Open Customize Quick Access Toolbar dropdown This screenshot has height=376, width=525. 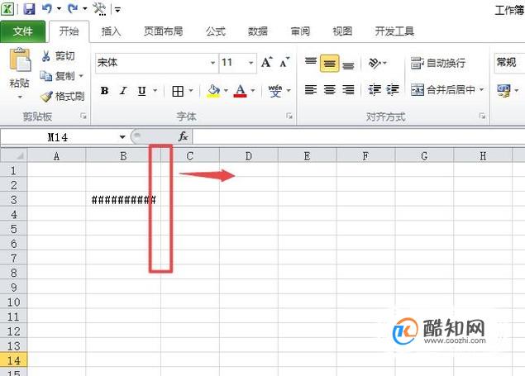pos(117,10)
